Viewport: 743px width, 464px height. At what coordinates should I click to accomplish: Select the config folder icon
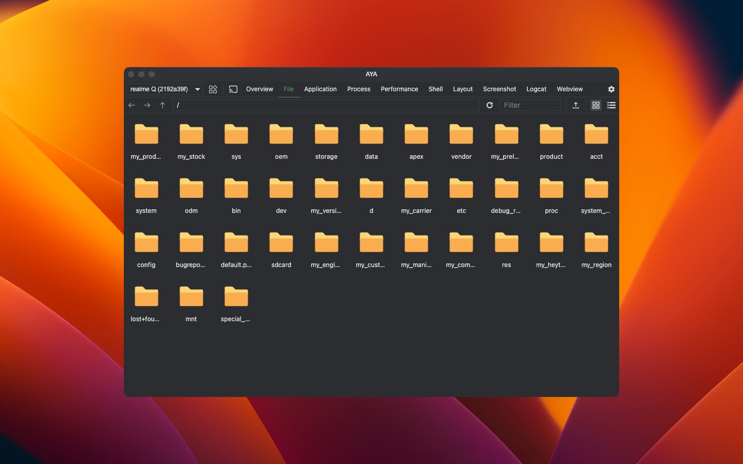tap(147, 242)
